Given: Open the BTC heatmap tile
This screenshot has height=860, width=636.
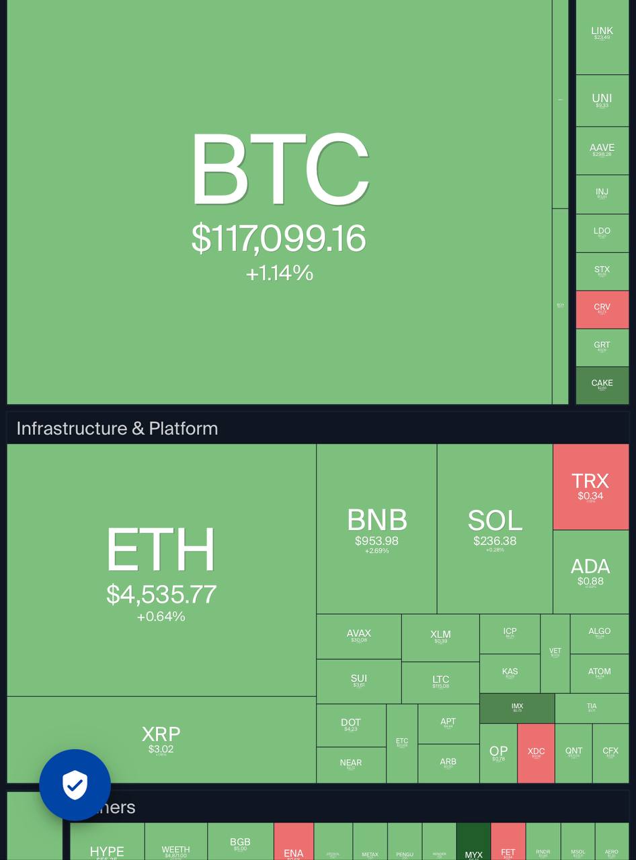Looking at the screenshot, I should point(279,202).
